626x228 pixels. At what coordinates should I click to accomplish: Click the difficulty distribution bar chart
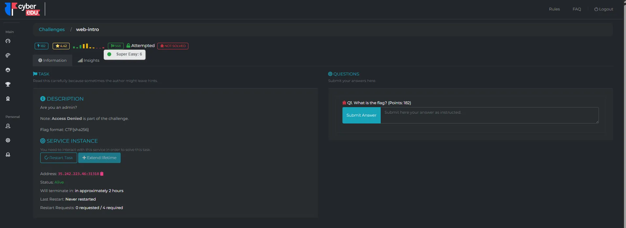tap(89, 46)
